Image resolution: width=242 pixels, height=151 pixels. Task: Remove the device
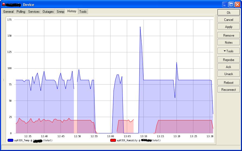[229, 35]
